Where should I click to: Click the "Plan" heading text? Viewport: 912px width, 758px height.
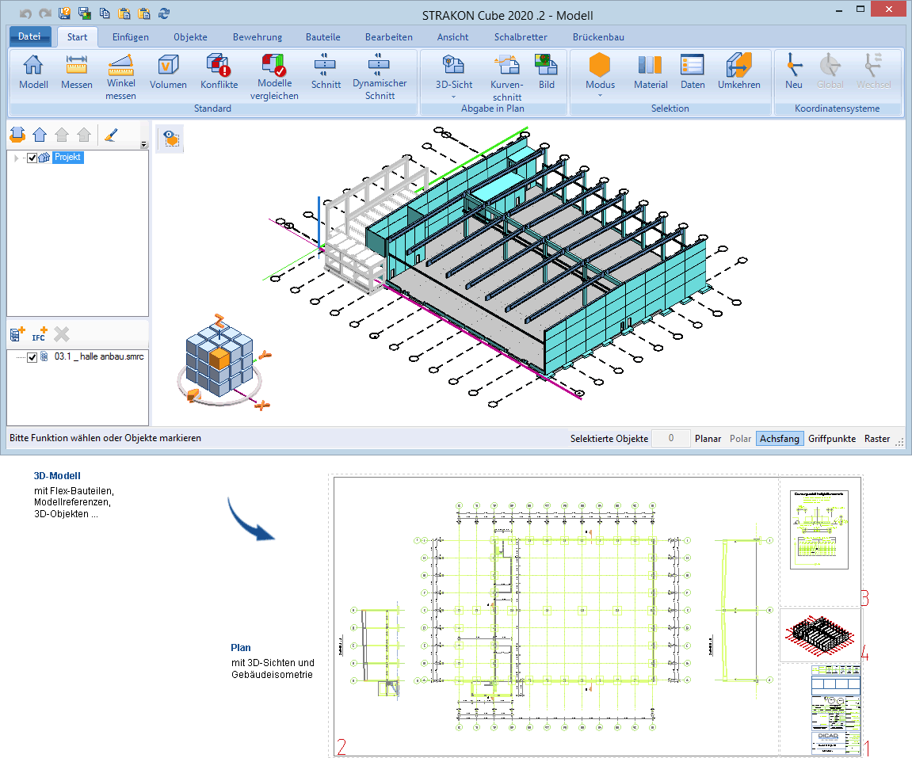pos(241,648)
